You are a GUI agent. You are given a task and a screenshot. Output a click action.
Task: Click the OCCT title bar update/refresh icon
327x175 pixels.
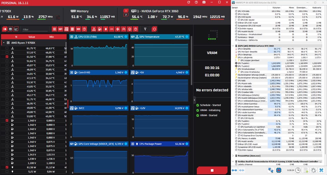(x=188, y=2)
